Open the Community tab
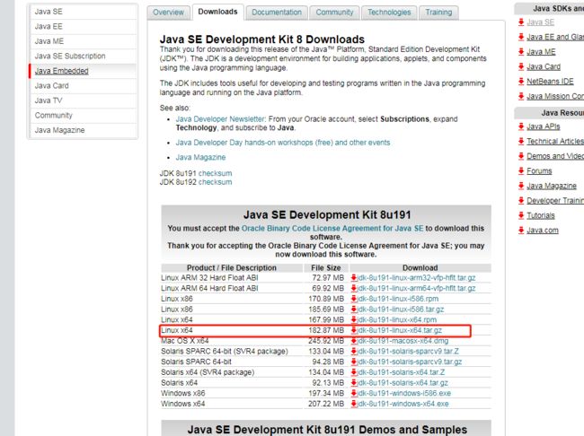This screenshot has height=436, width=584. [334, 13]
